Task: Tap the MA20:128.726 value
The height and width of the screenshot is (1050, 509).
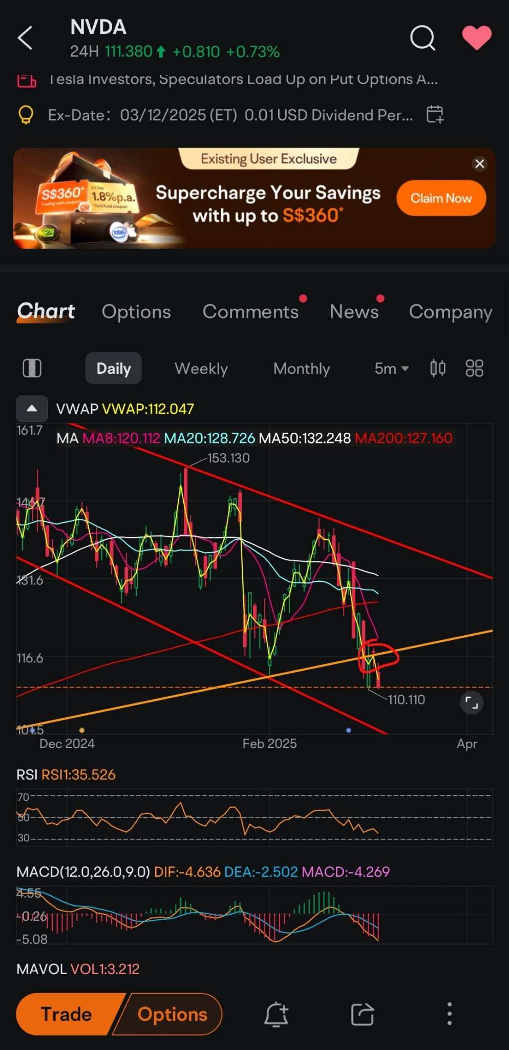Action: coord(209,438)
